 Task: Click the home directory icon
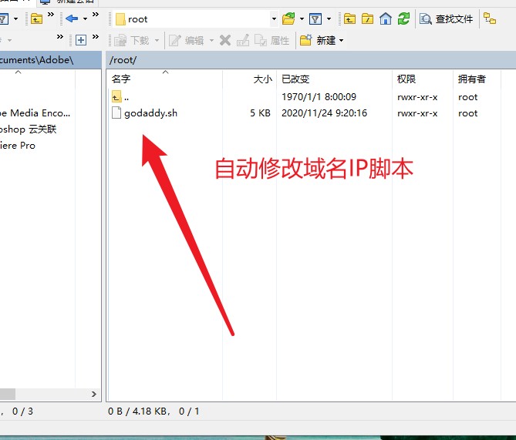coord(386,18)
